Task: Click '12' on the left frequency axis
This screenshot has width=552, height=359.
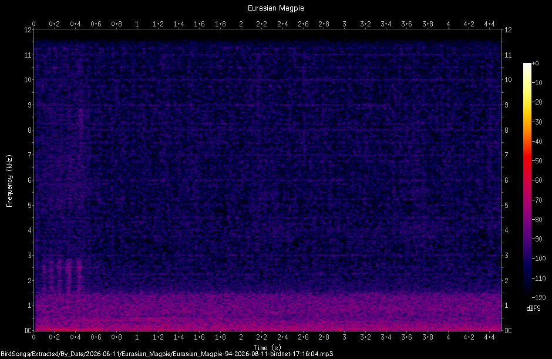Action: [28, 30]
